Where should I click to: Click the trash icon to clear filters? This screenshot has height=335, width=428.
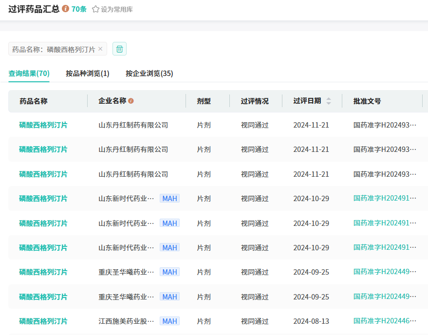pyautogui.click(x=119, y=49)
